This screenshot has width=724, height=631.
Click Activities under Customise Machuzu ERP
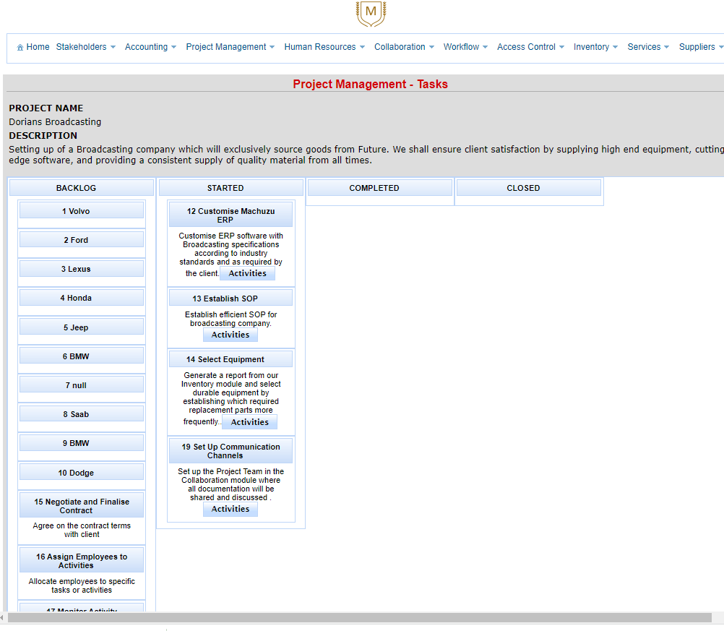pos(247,274)
